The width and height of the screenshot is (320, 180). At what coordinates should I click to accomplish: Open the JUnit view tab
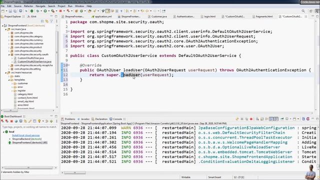coord(31,16)
